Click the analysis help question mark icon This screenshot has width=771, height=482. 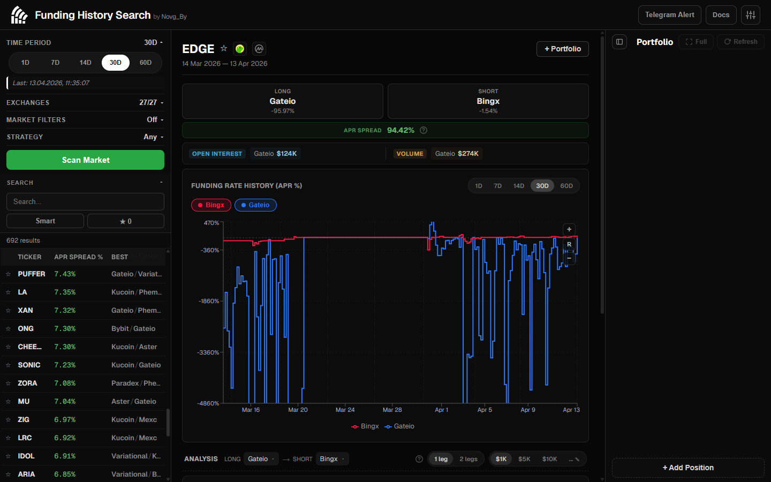tap(419, 459)
